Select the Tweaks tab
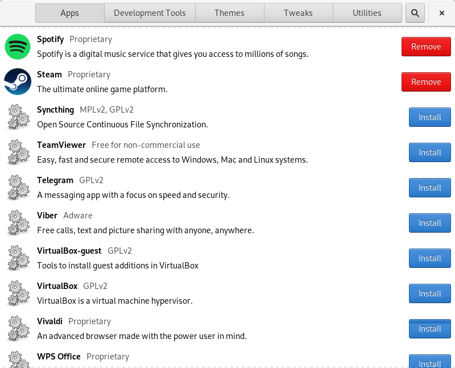Screen dimensions: 455x368 [x=298, y=13]
